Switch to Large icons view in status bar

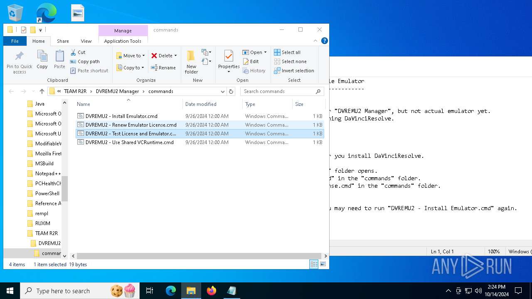tap(323, 264)
